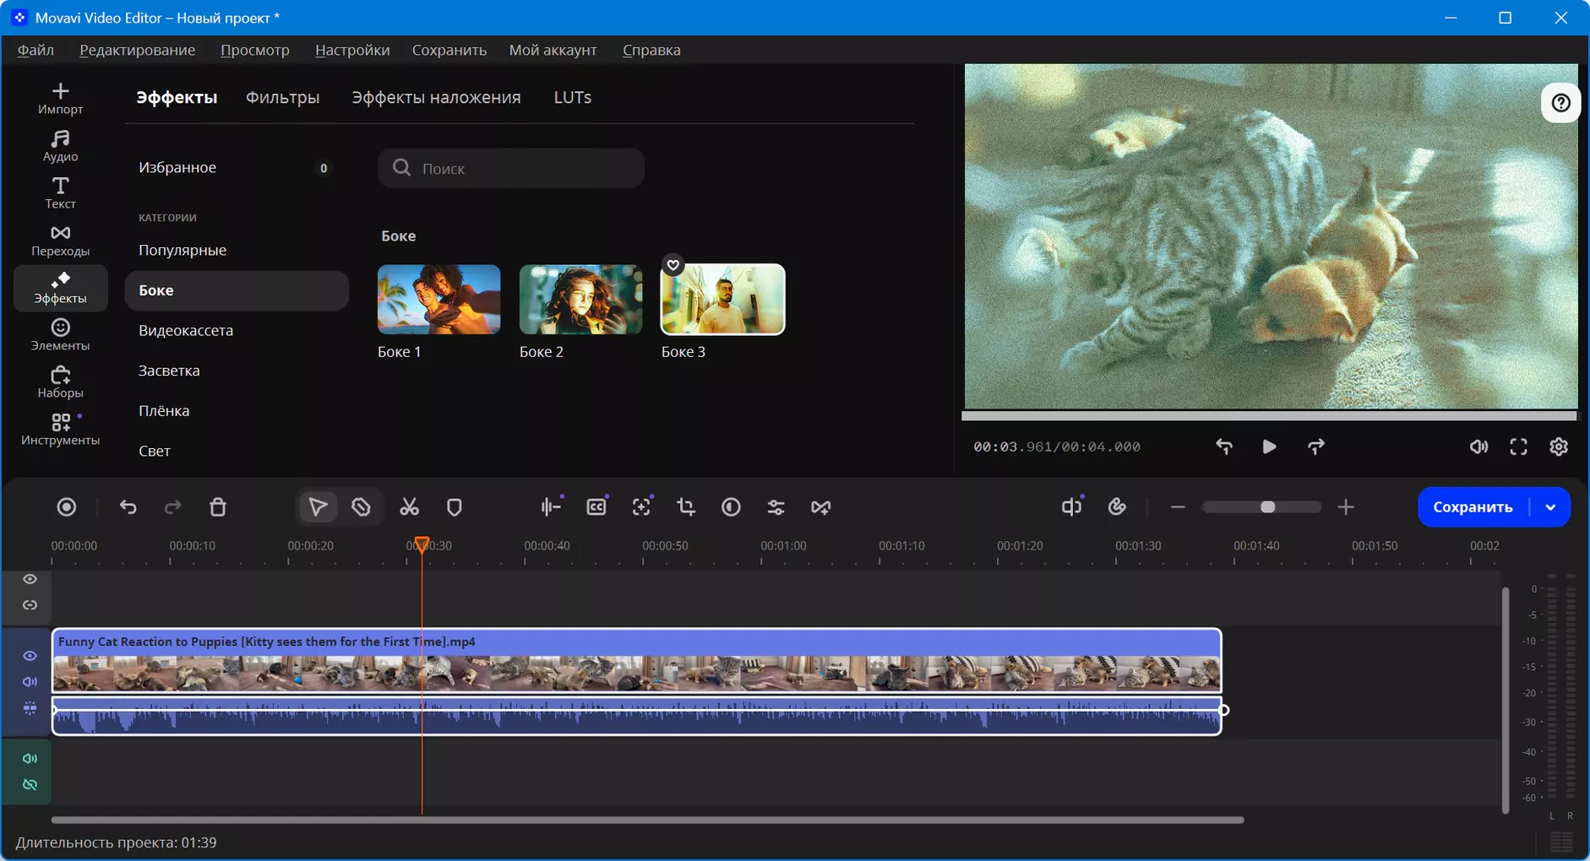Select the scissors cut tool

[409, 507]
